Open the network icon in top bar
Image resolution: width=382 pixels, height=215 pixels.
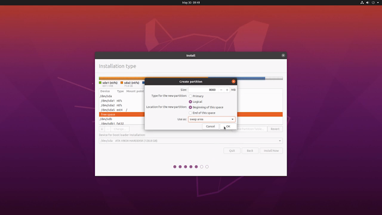click(x=362, y=2)
